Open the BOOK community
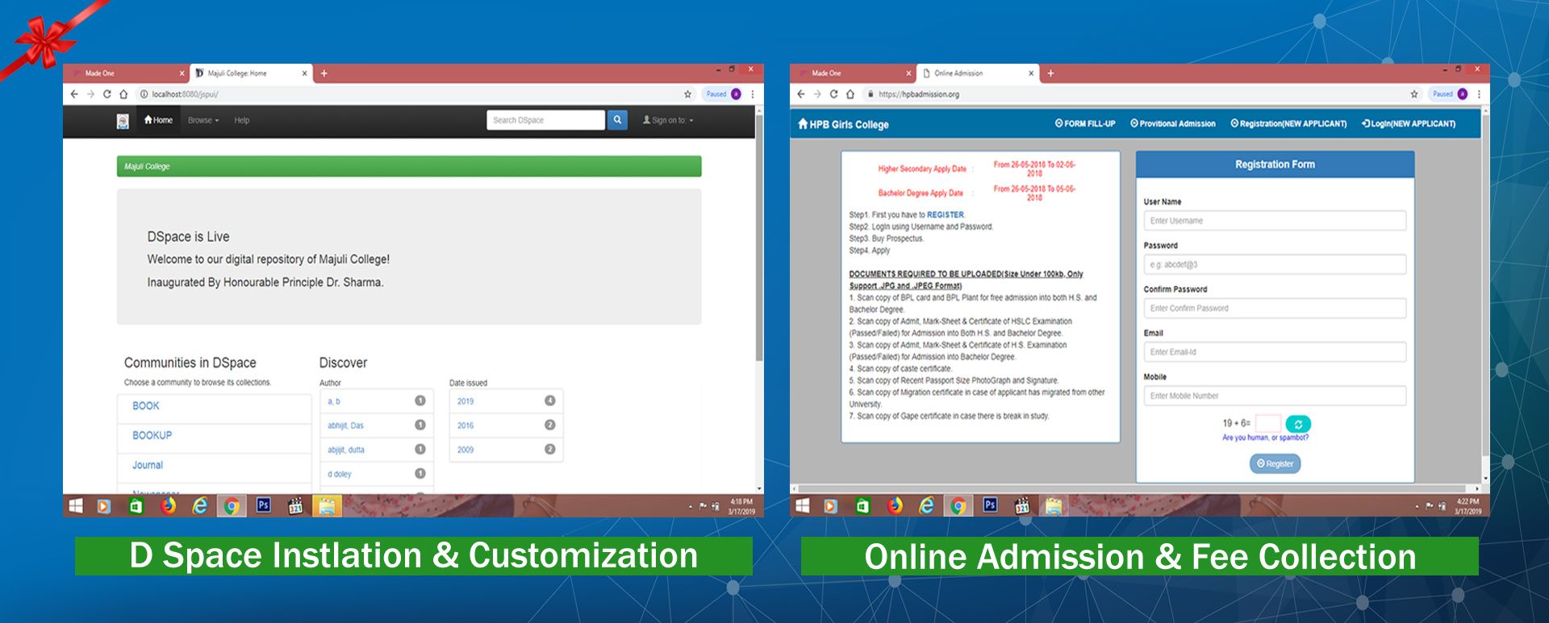This screenshot has width=1549, height=623. [146, 406]
